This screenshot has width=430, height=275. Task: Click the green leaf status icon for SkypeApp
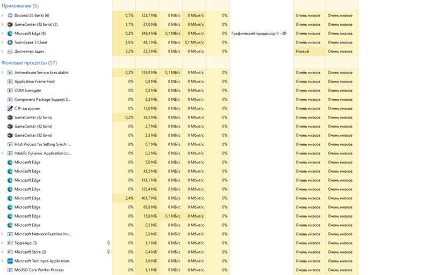click(109, 243)
